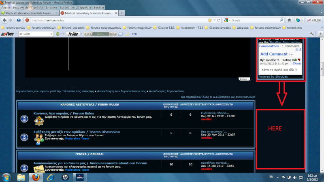The width and height of the screenshot is (324, 182).
Task: Open the #8F2400 combo box dropdown
Action: 51,34
